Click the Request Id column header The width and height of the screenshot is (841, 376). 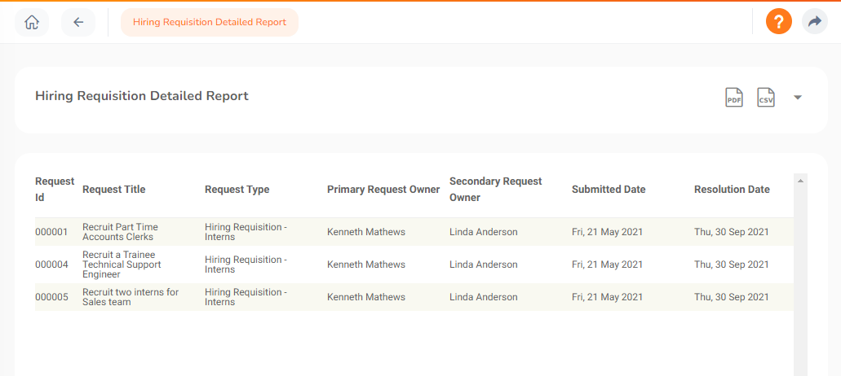pos(54,190)
